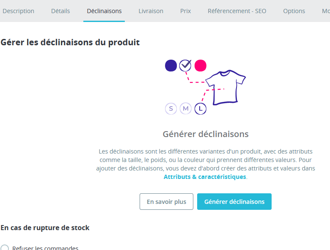330x250 pixels.
Task: Click the En cas de rupture de stock heading
Action: tap(45, 228)
